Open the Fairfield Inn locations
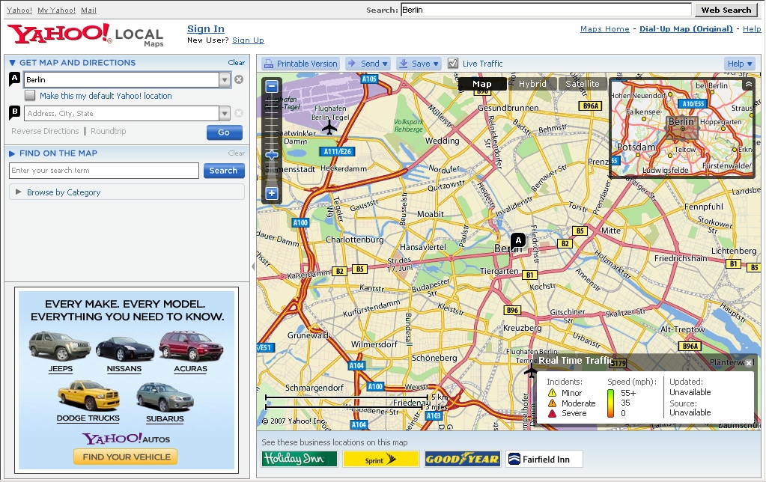The image size is (766, 482). (544, 459)
